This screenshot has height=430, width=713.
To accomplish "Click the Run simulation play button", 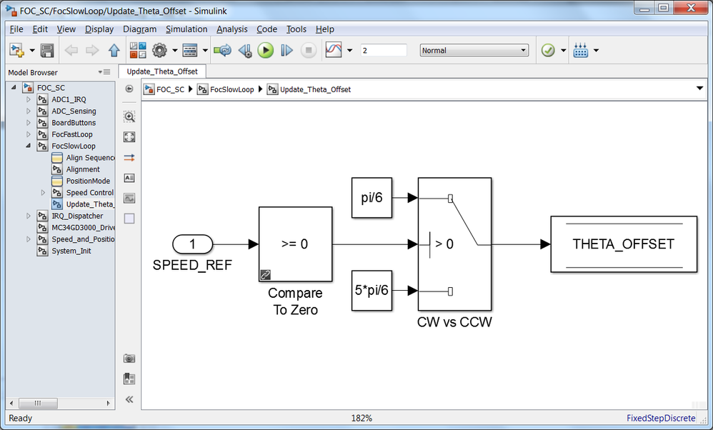I will [266, 50].
